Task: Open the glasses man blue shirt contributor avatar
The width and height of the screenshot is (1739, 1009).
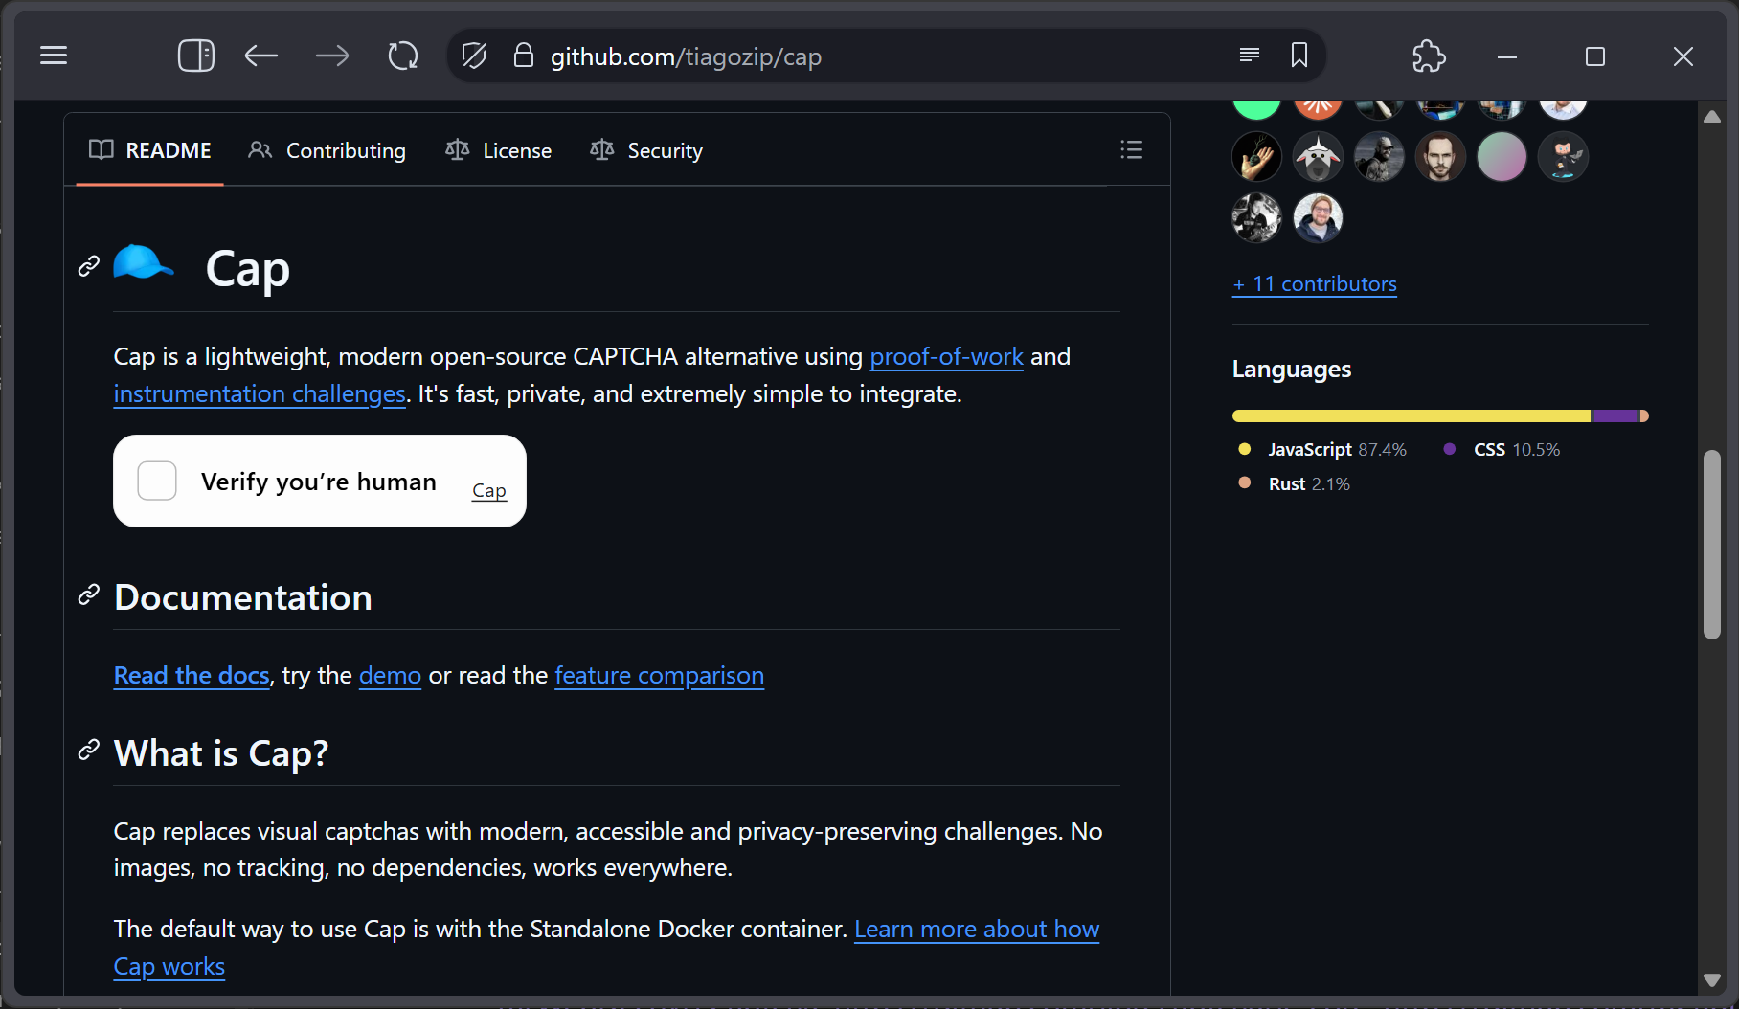Action: click(1318, 218)
